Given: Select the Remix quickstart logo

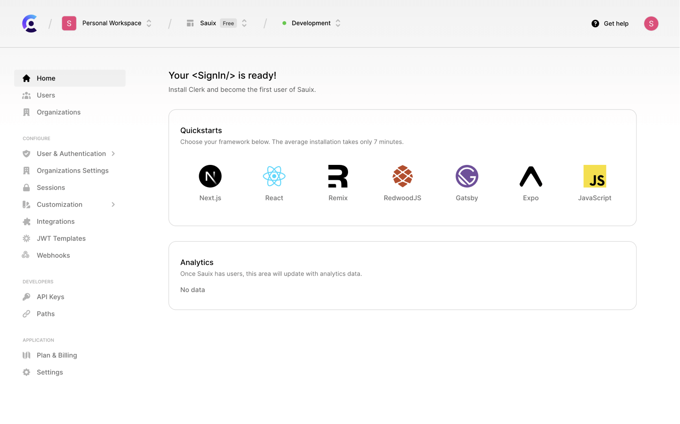Looking at the screenshot, I should [x=338, y=176].
